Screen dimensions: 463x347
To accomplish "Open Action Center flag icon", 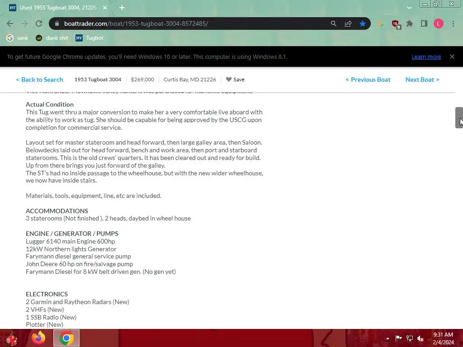I will tap(399, 338).
